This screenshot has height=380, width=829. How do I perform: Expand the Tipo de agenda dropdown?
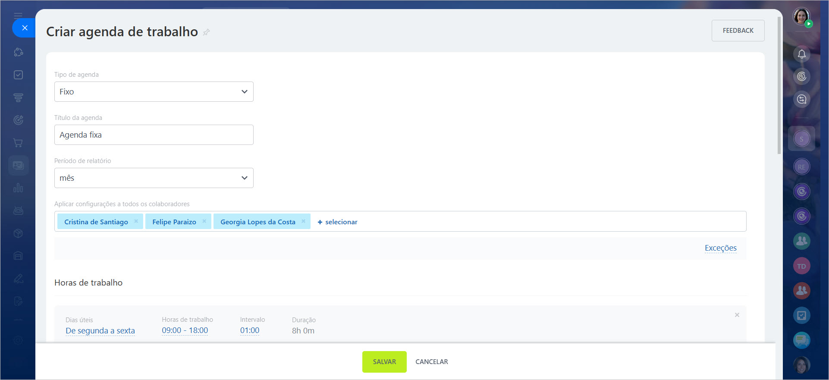(154, 92)
